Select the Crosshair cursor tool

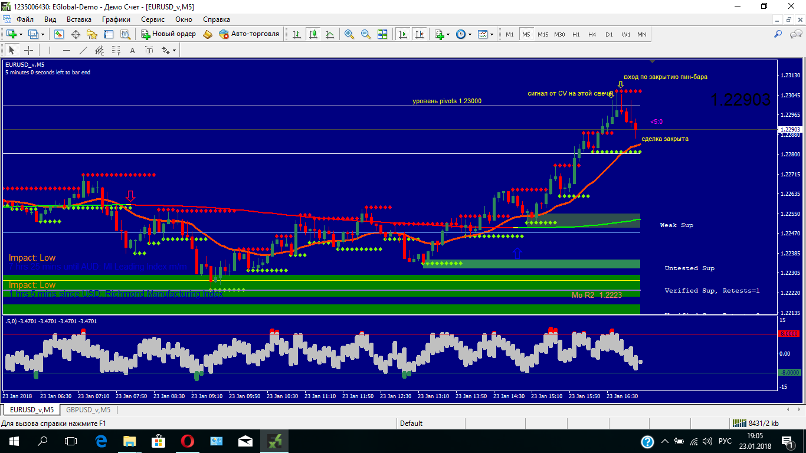pyautogui.click(x=28, y=50)
